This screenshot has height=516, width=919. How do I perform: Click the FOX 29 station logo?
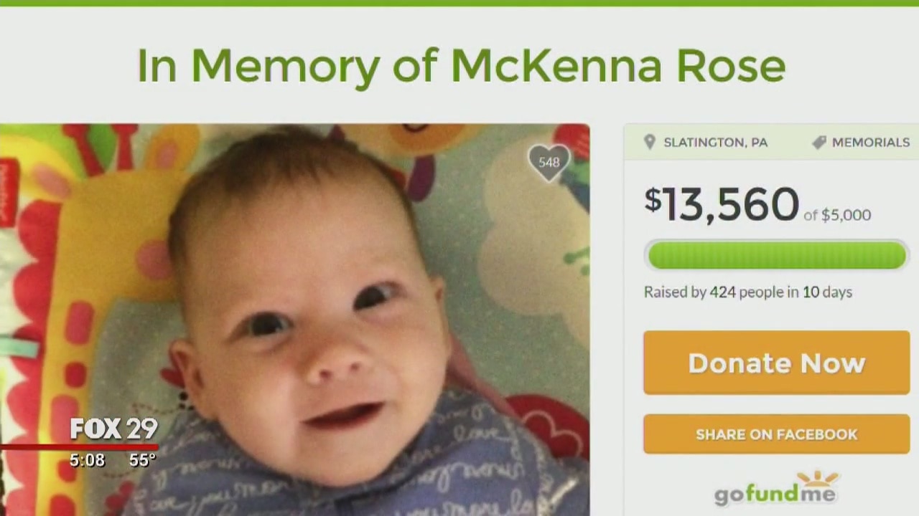point(113,429)
